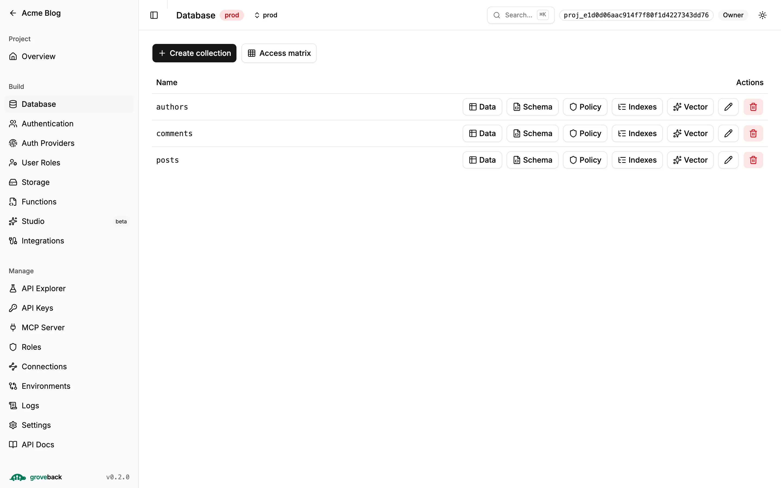Switch theme with the sun icon
781x488 pixels.
click(x=762, y=15)
